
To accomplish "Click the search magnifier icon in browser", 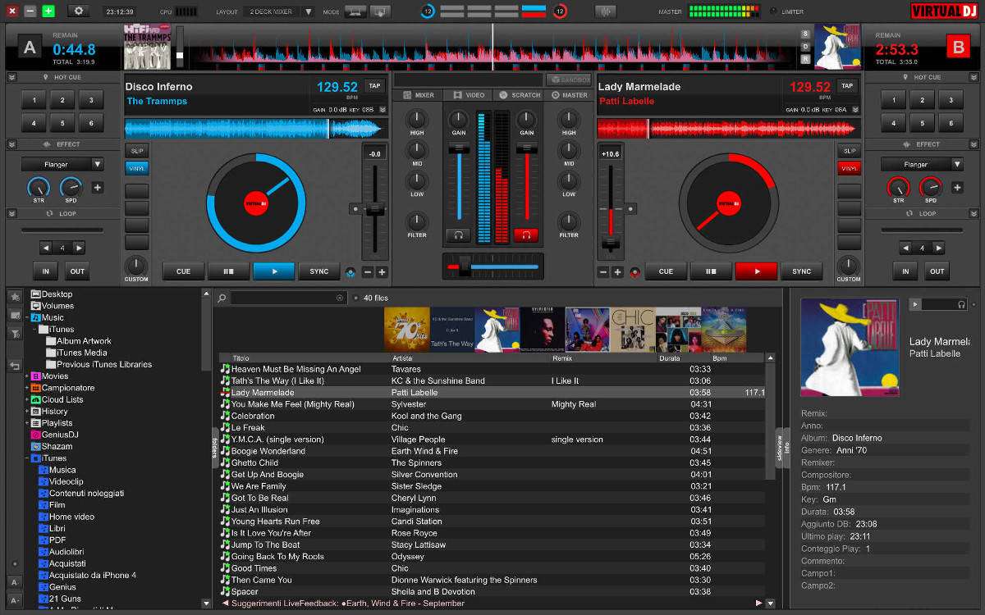I will pos(222,298).
